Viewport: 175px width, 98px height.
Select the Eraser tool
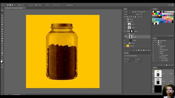[x=2, y=34]
